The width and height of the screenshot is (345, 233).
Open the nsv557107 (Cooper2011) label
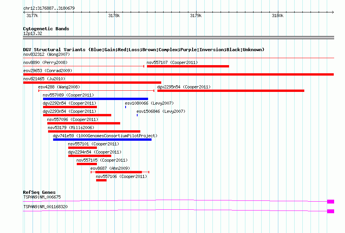[172, 62]
